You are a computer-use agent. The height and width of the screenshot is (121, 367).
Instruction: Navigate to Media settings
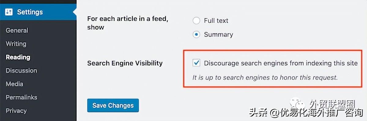14,84
